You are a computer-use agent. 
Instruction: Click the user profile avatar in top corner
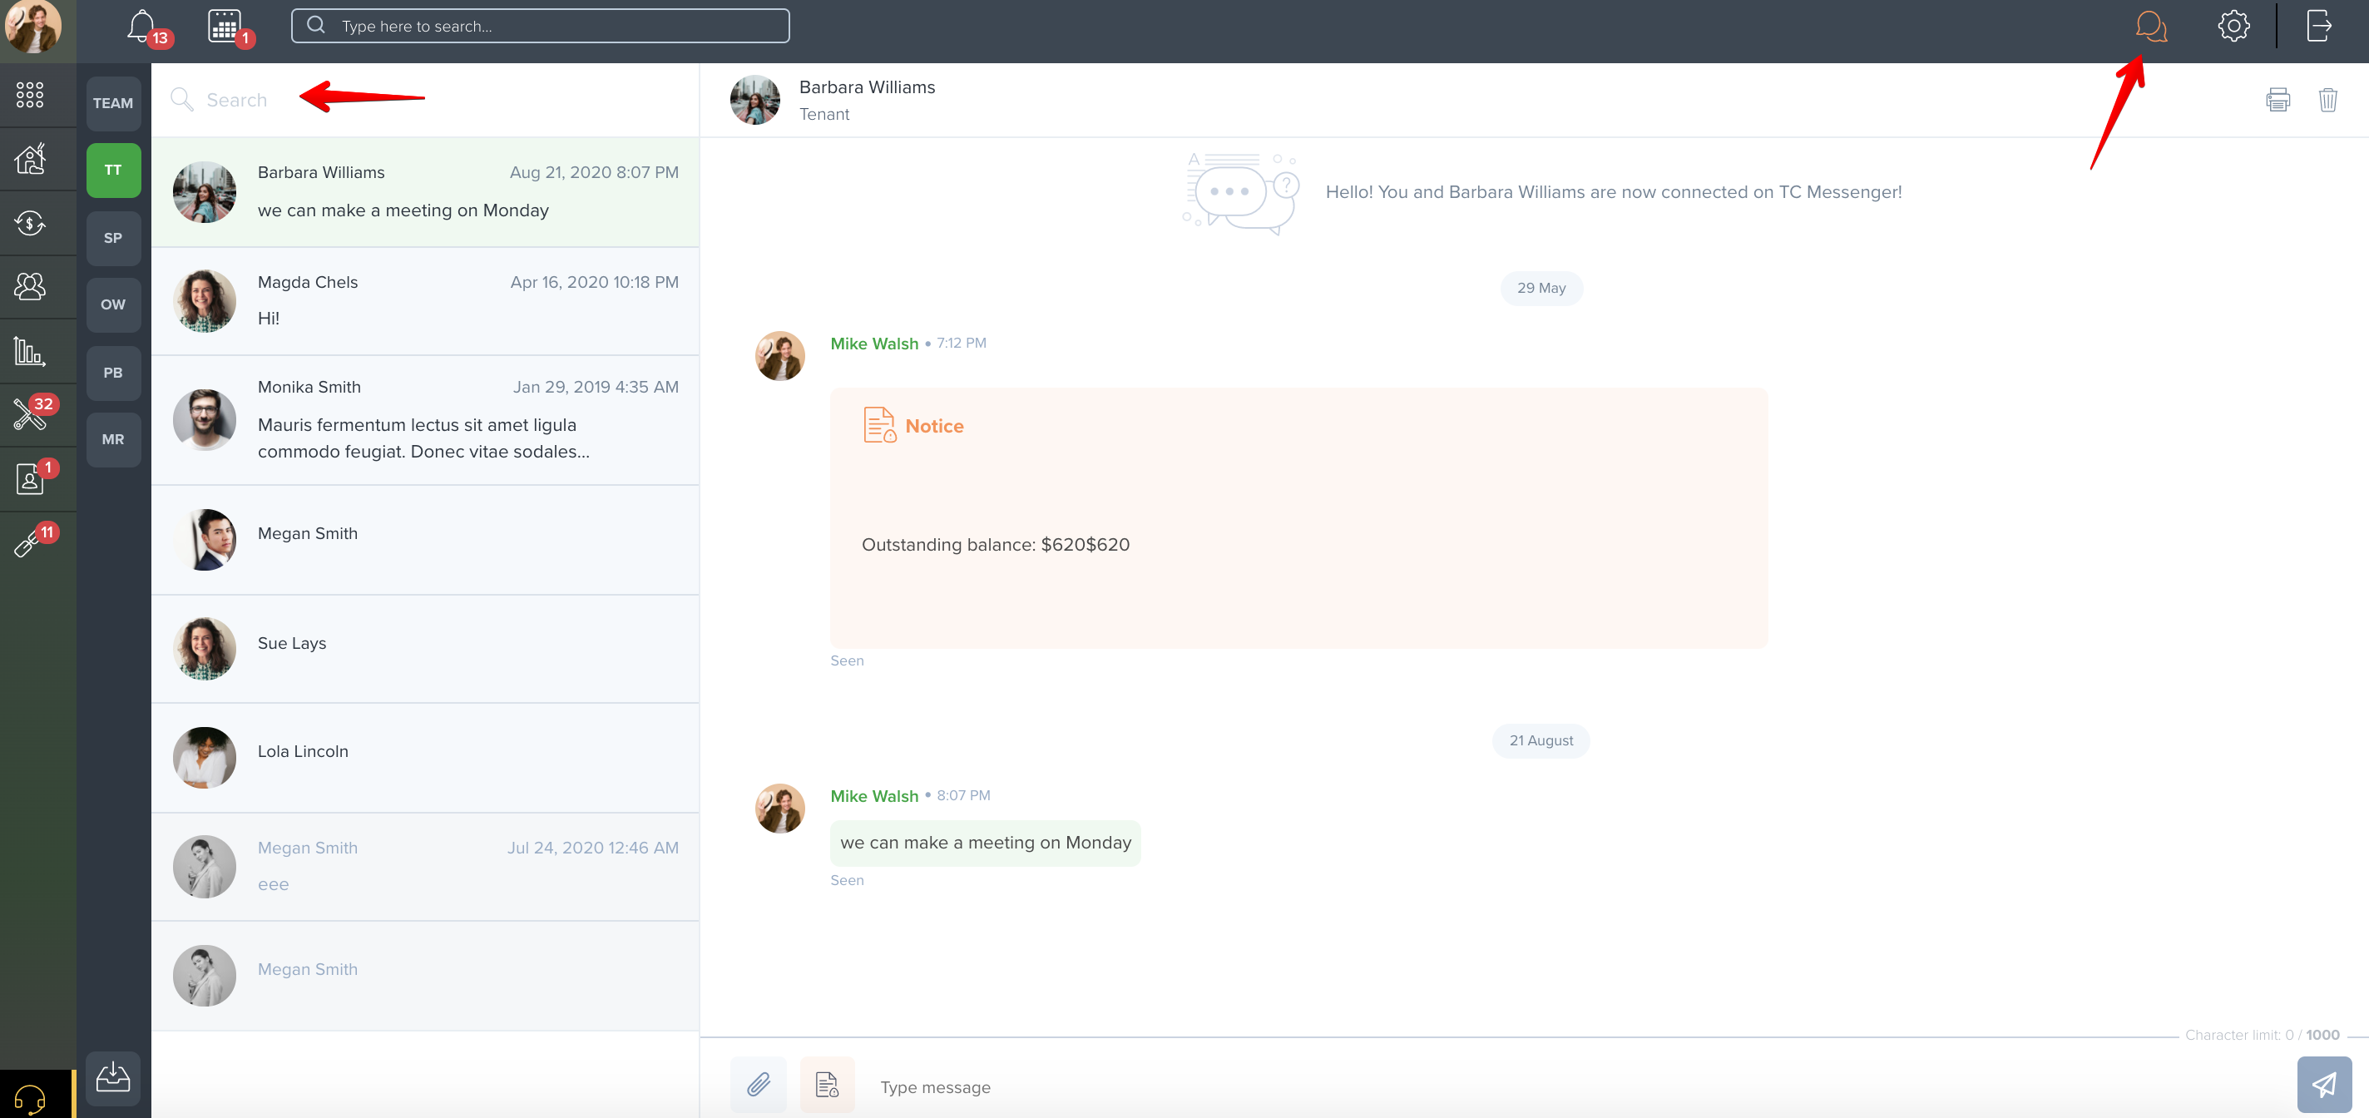(x=34, y=27)
